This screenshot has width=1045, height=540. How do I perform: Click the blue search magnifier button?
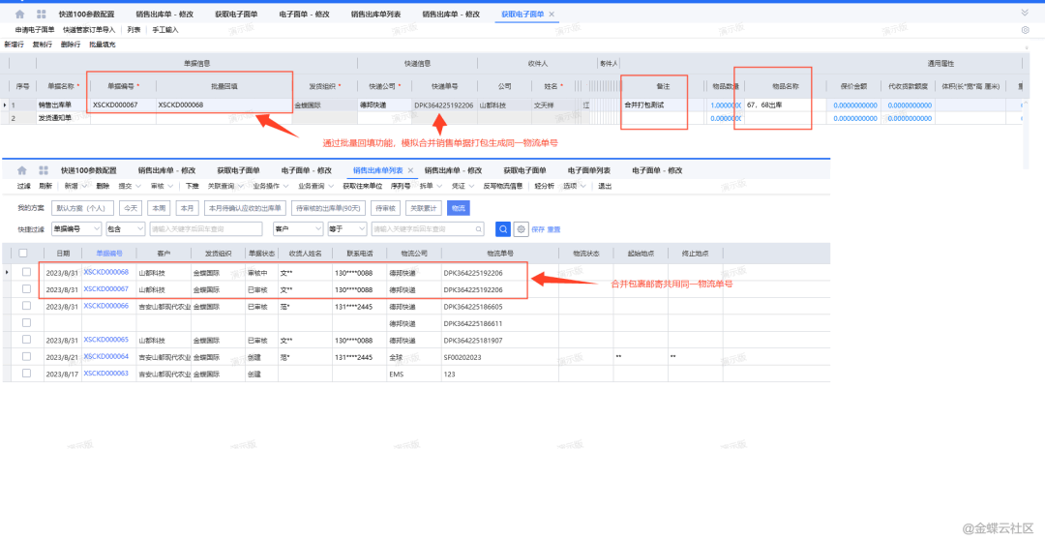coord(503,229)
